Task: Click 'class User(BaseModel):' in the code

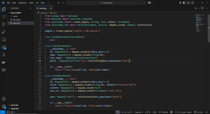Action: click(x=58, y=46)
